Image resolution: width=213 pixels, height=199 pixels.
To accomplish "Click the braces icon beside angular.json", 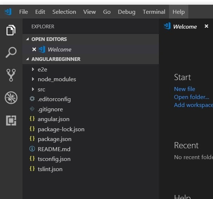I will [x=32, y=119].
